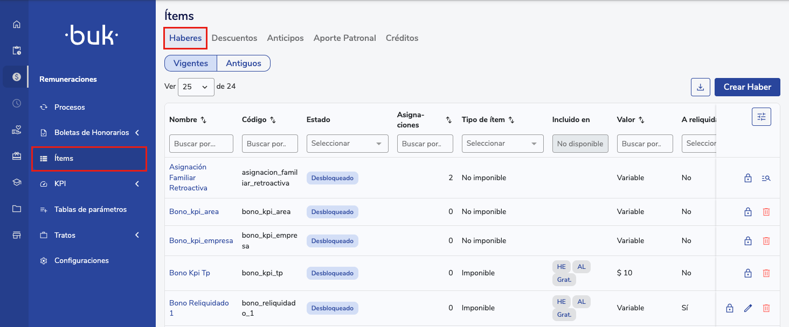Screen dimensions: 789x327
Task: Click the home icon in left rail
Action: click(x=17, y=24)
